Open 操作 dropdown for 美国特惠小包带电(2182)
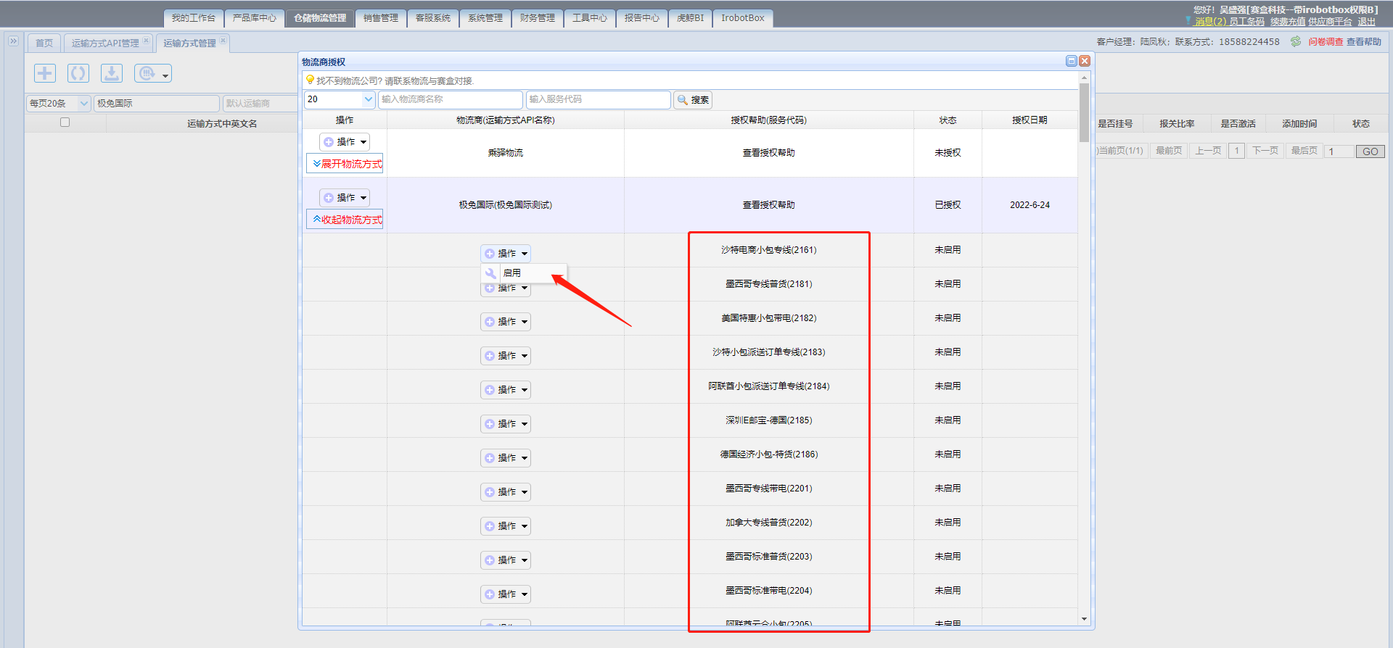 pos(506,322)
